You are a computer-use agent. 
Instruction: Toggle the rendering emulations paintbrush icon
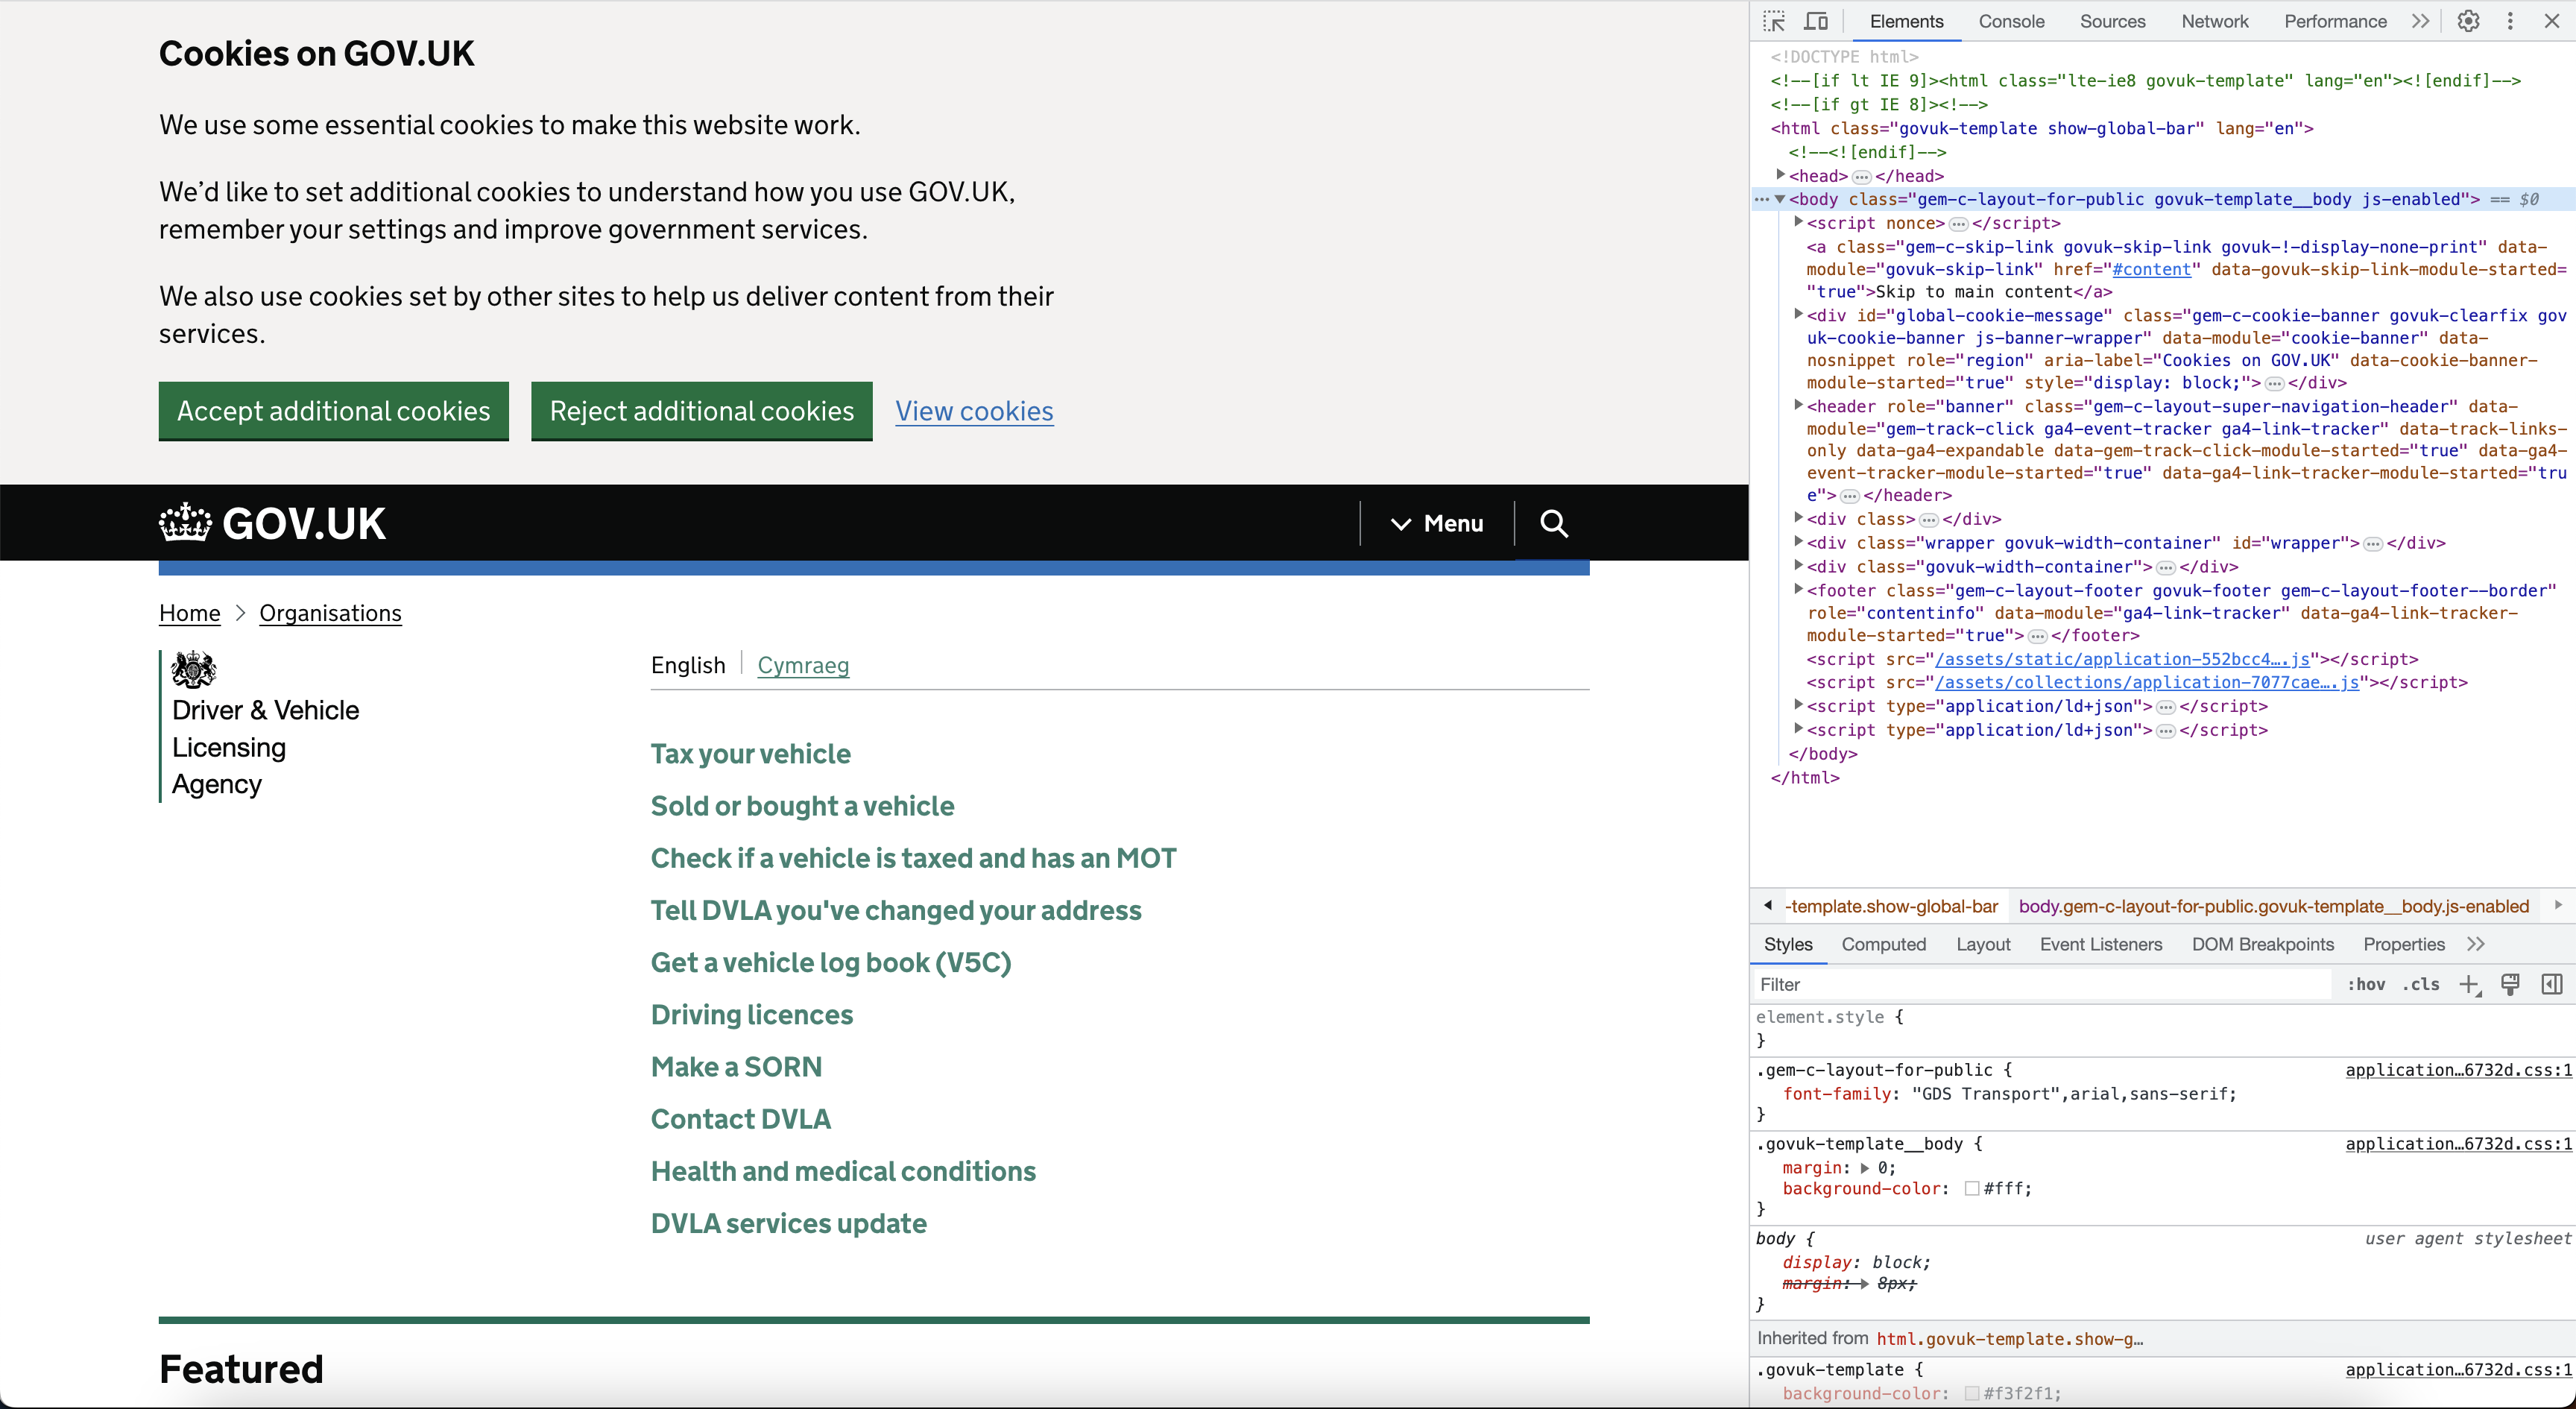(2510, 985)
